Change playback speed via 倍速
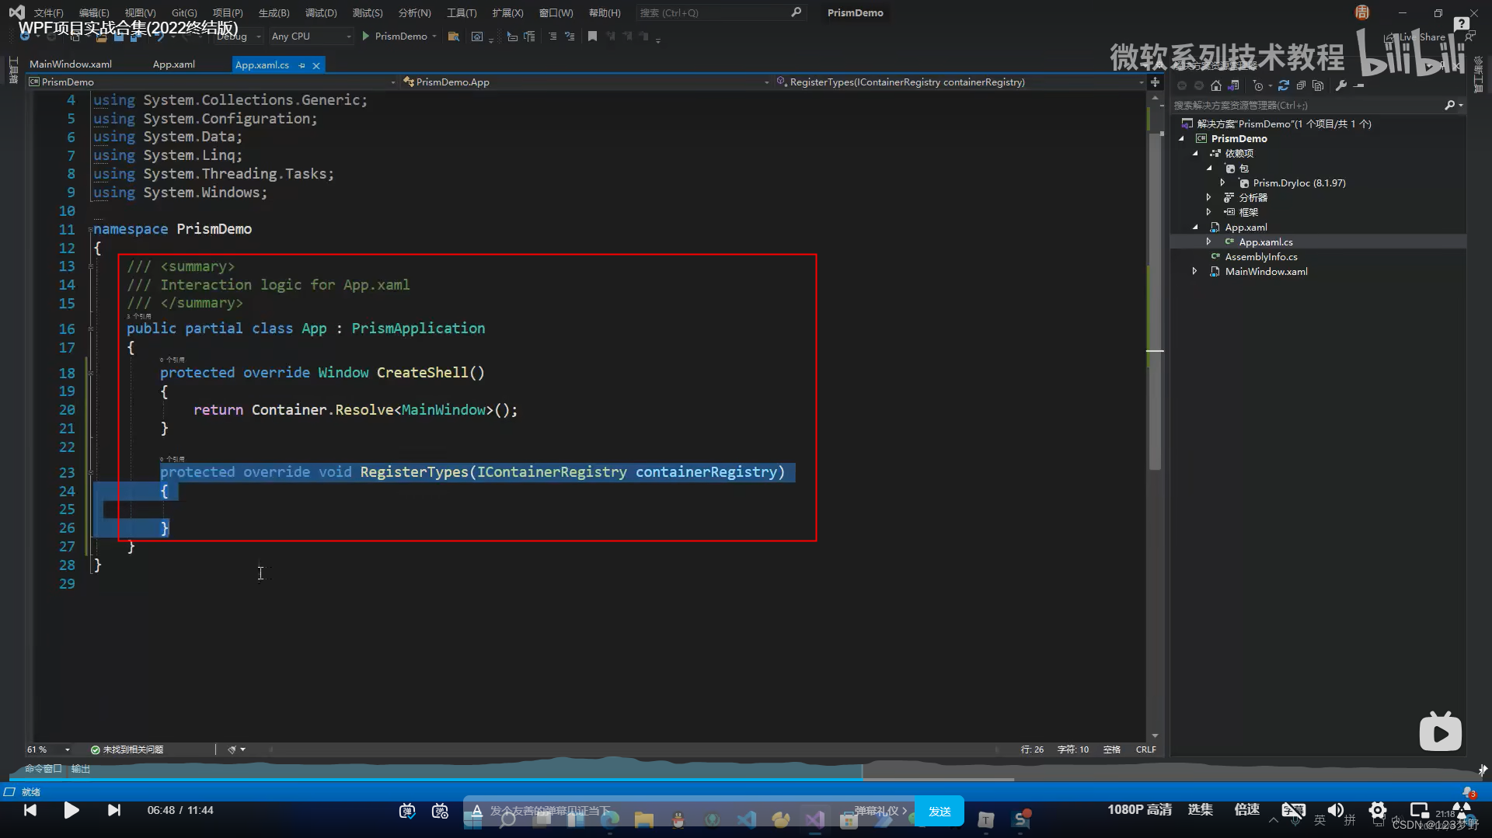 tap(1246, 809)
